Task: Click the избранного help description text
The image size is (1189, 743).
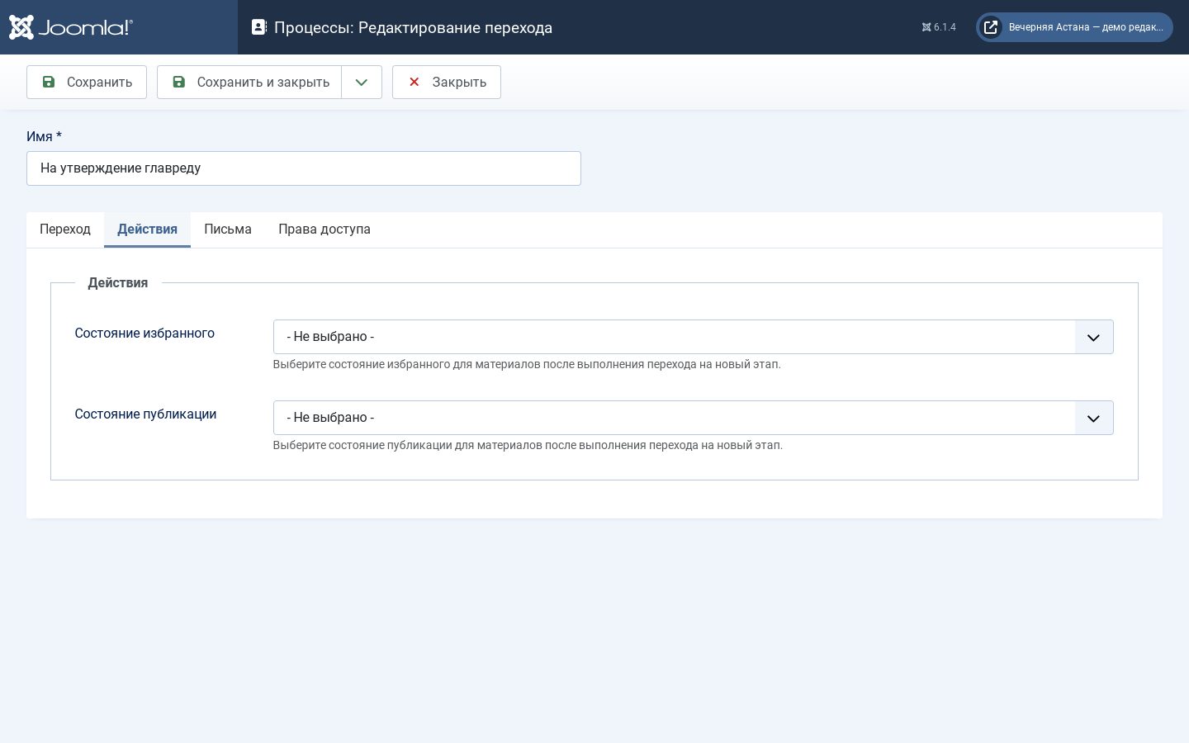Action: pyautogui.click(x=527, y=364)
